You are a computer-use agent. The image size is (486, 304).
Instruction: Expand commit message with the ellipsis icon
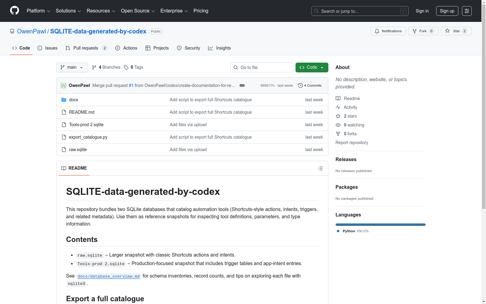(242, 85)
